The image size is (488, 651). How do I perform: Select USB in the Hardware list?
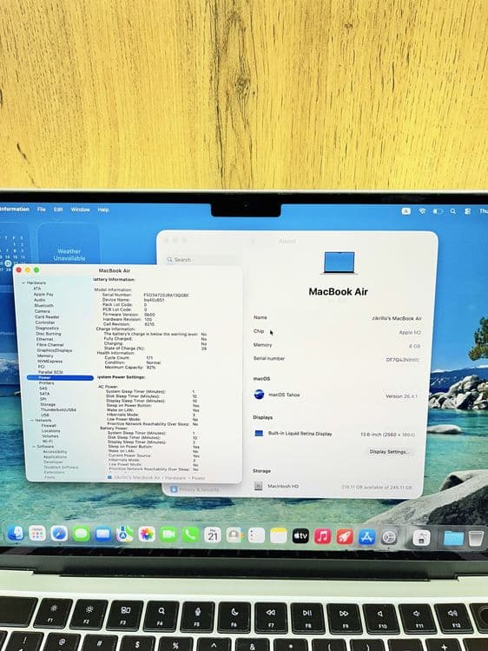(x=45, y=415)
